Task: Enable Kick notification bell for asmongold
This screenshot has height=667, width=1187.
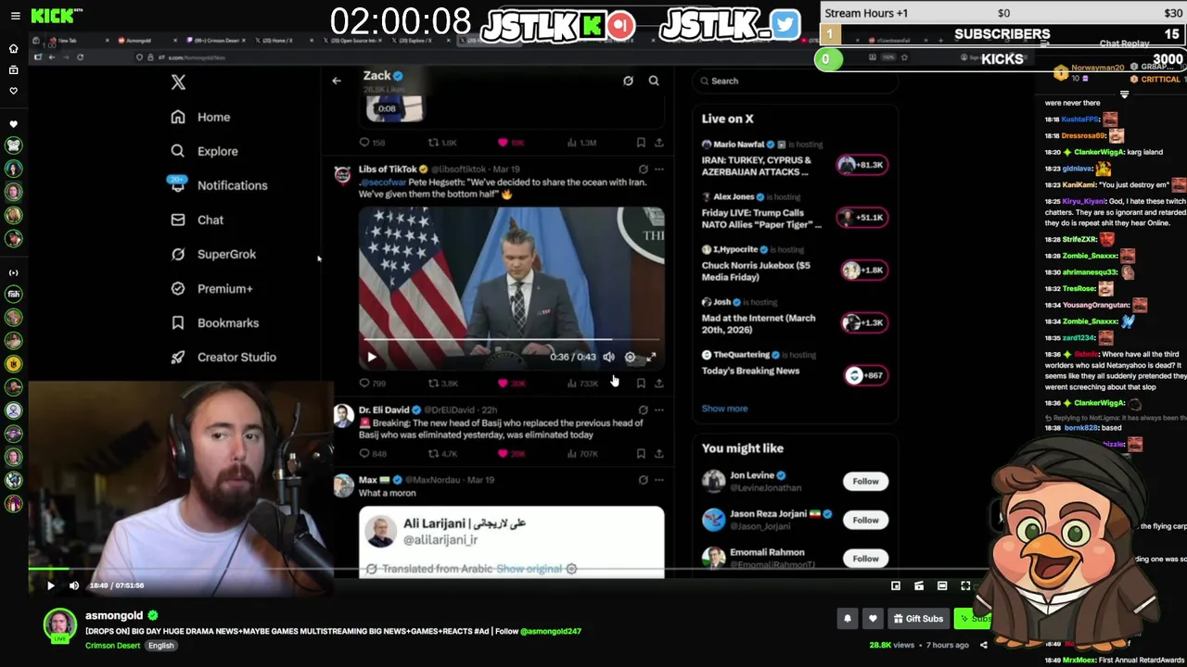Action: coord(848,619)
